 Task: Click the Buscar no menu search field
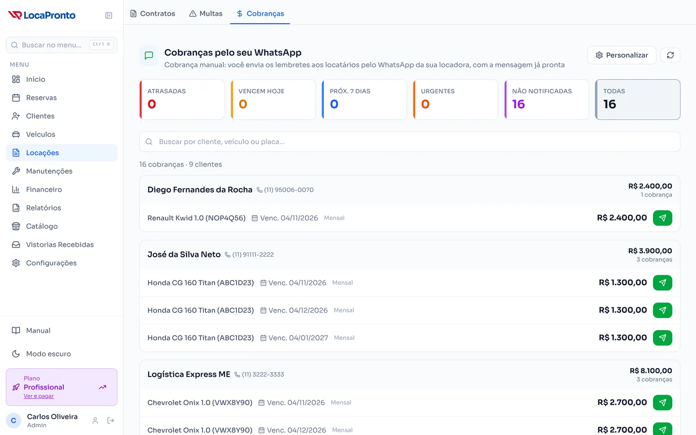[x=61, y=45]
